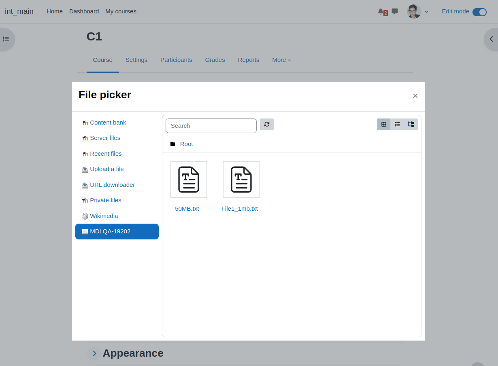Click the 50MB.txt file name
The width and height of the screenshot is (498, 366).
pos(187,209)
